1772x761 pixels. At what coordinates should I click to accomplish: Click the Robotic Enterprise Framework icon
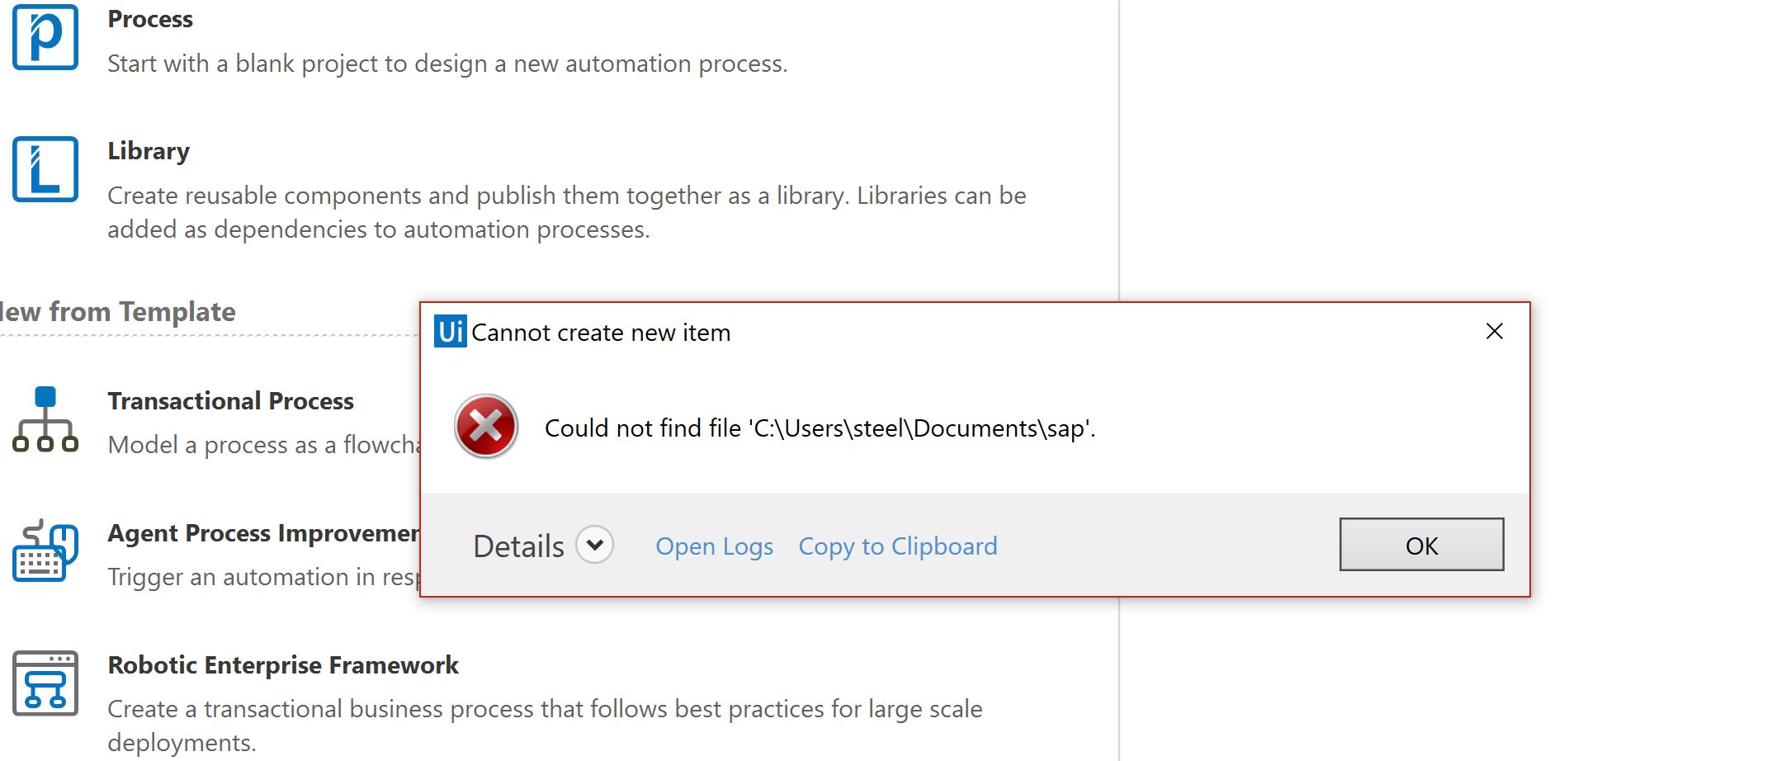(x=45, y=683)
